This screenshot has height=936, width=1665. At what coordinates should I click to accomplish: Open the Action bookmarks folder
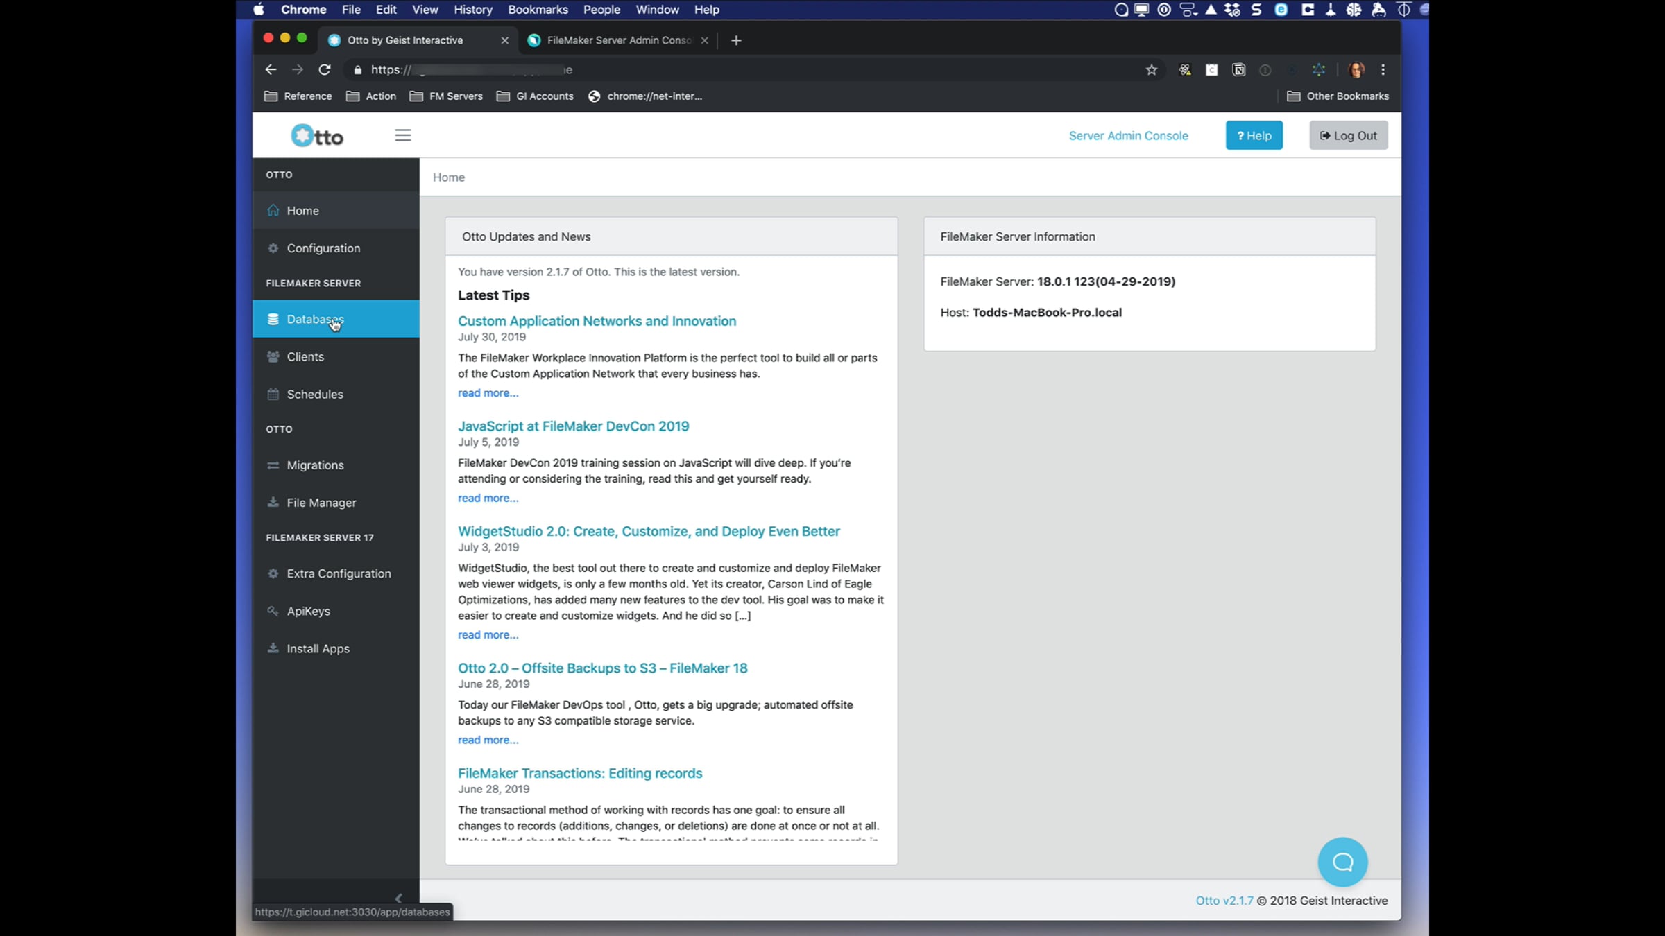371,96
